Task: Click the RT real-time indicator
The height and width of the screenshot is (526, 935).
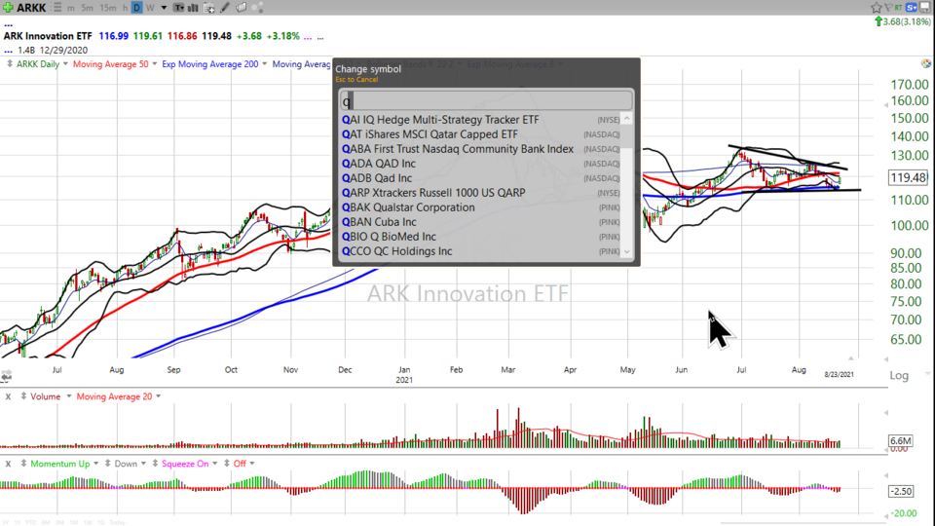Action: point(898,8)
